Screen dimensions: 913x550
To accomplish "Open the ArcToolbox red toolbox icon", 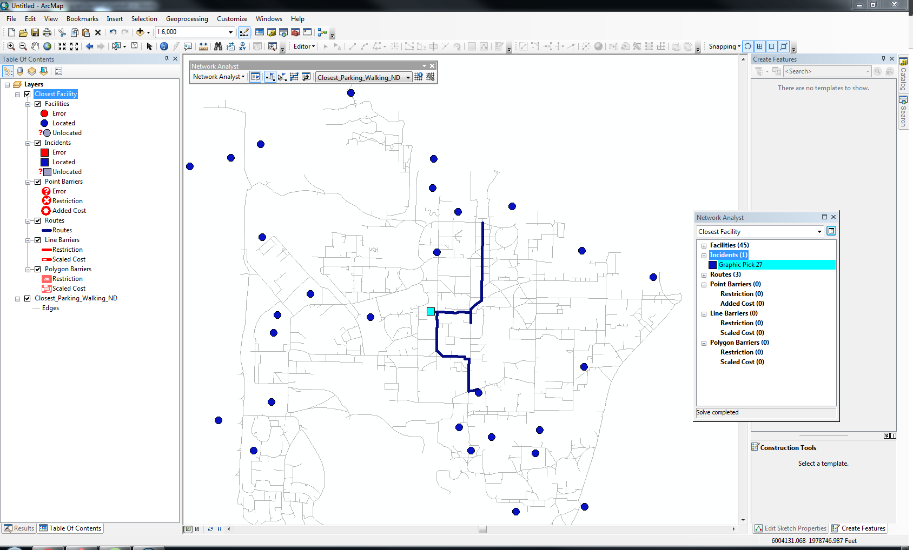I will (295, 32).
